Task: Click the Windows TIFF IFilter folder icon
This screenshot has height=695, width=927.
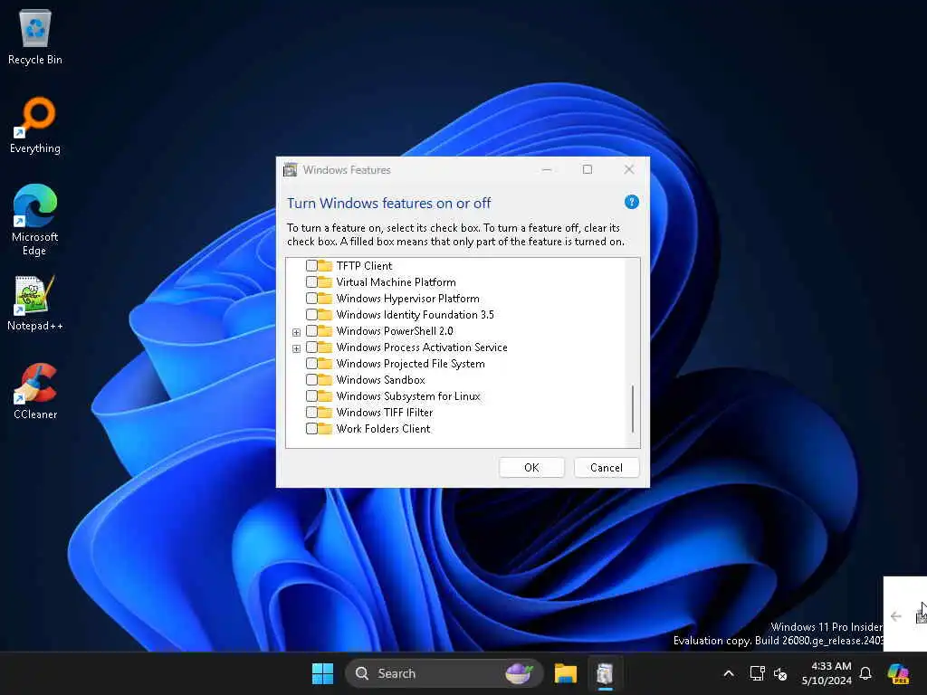Action: (x=325, y=412)
